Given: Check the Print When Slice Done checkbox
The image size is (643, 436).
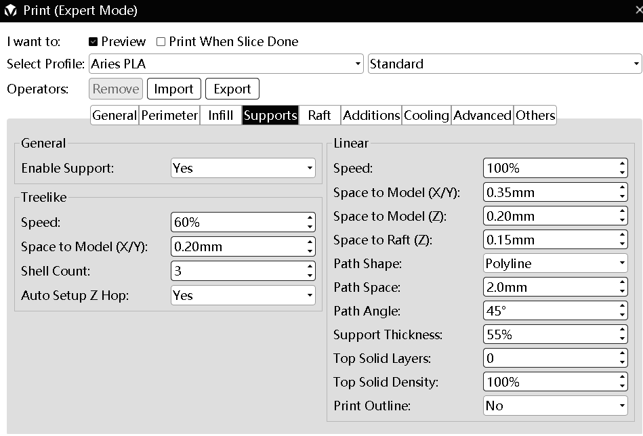Looking at the screenshot, I should (x=161, y=41).
